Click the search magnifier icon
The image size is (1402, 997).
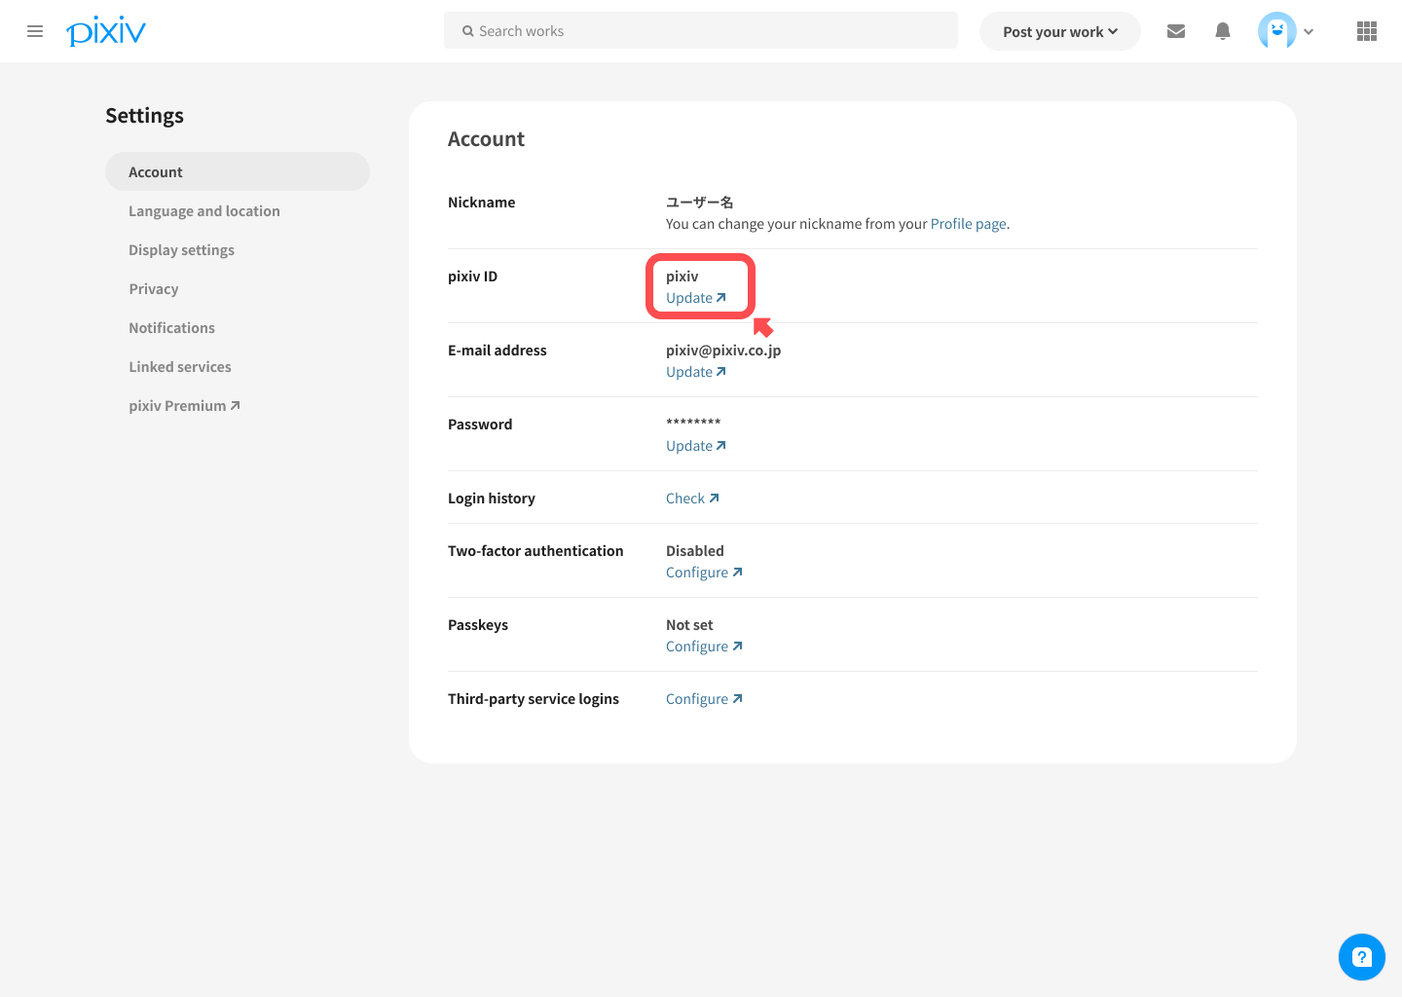[x=468, y=30]
